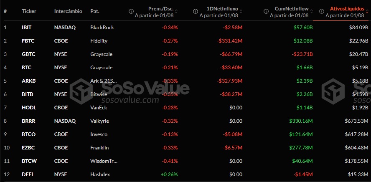Toggle AtivosLíquidos sort order arrows
Screen dimensions: 371x182
point(367,11)
